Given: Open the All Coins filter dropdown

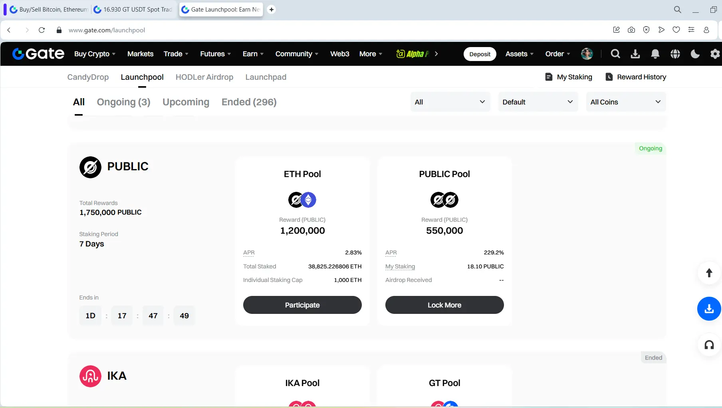Looking at the screenshot, I should [626, 102].
